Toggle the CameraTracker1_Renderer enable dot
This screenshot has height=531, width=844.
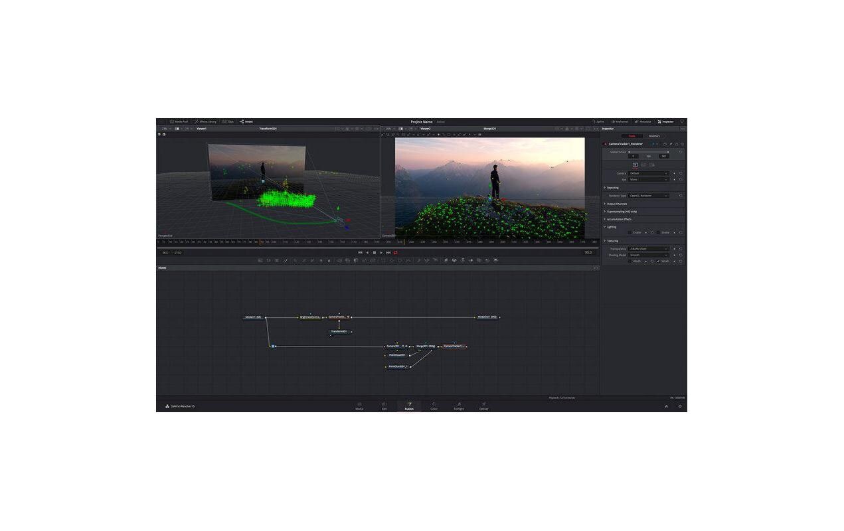pyautogui.click(x=604, y=143)
